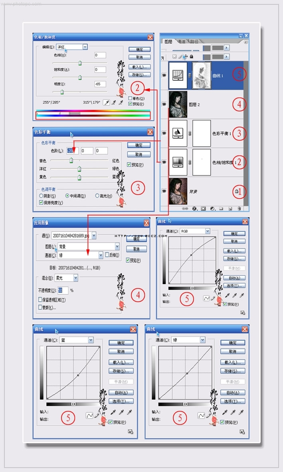Toggle visibility of 色彩平衡 1 layer
Image resolution: width=283 pixels, height=472 pixels.
(164, 133)
